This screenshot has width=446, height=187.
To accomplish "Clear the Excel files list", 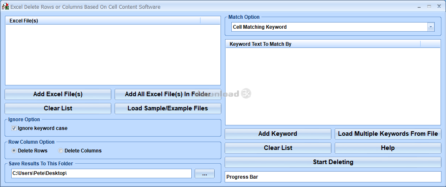I will point(58,109).
